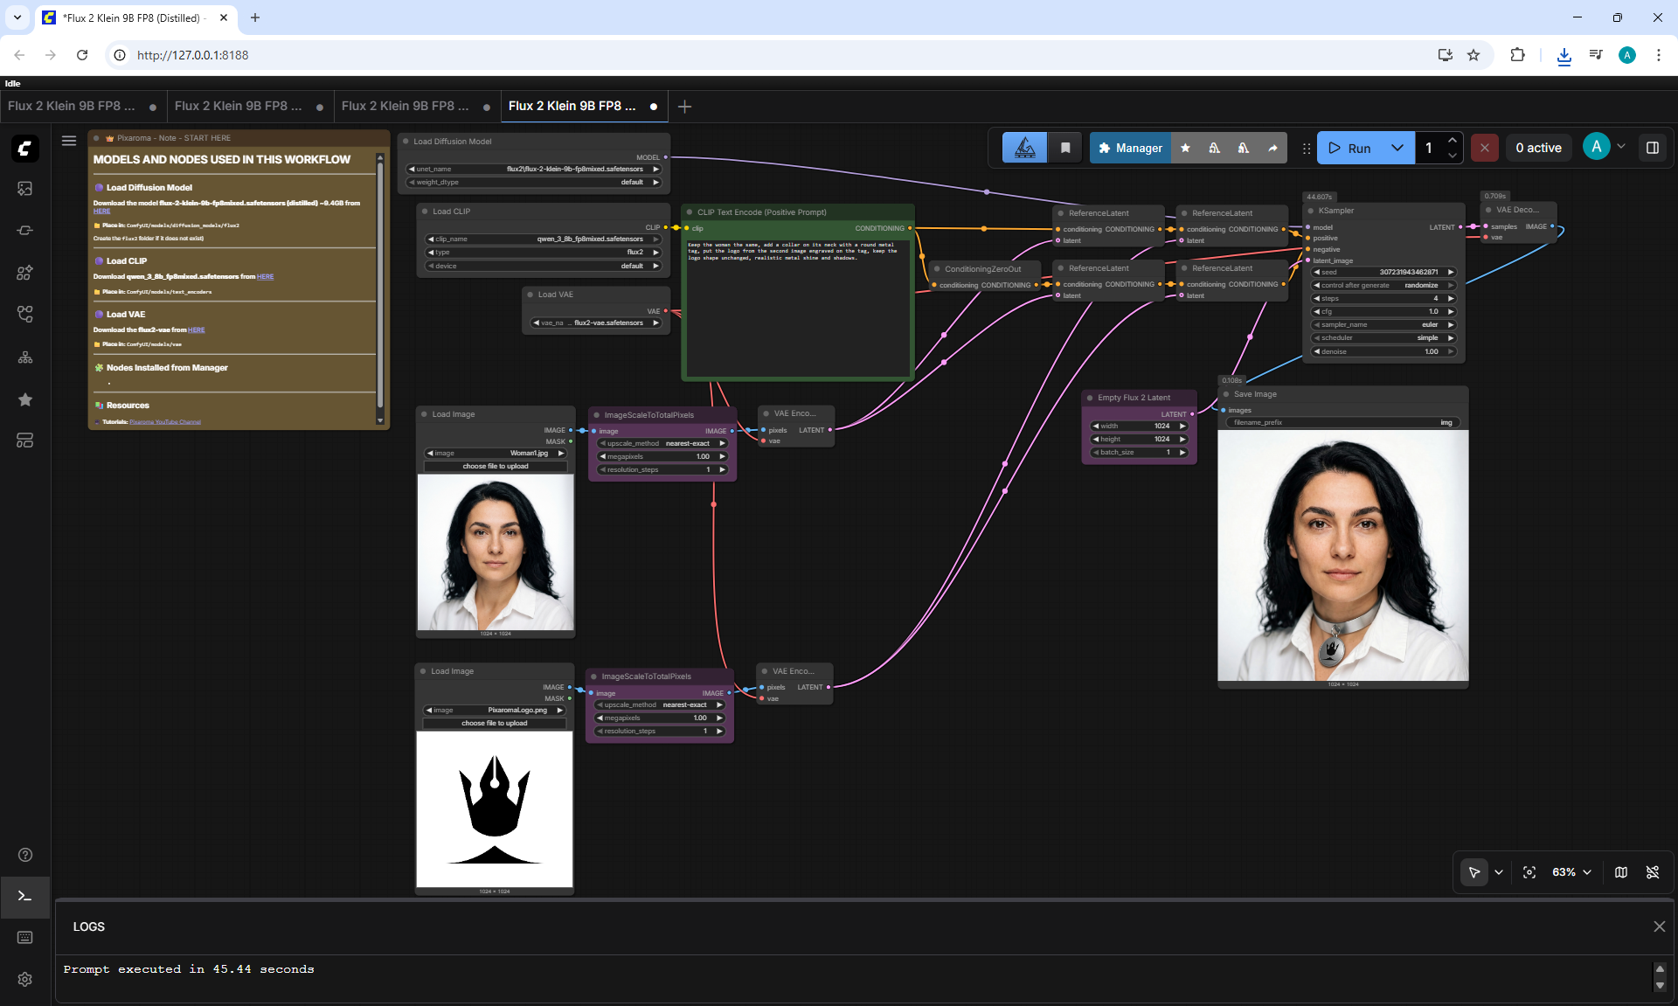Click the red cancel current run icon
Viewport: 1678px width, 1006px height.
pyautogui.click(x=1484, y=148)
